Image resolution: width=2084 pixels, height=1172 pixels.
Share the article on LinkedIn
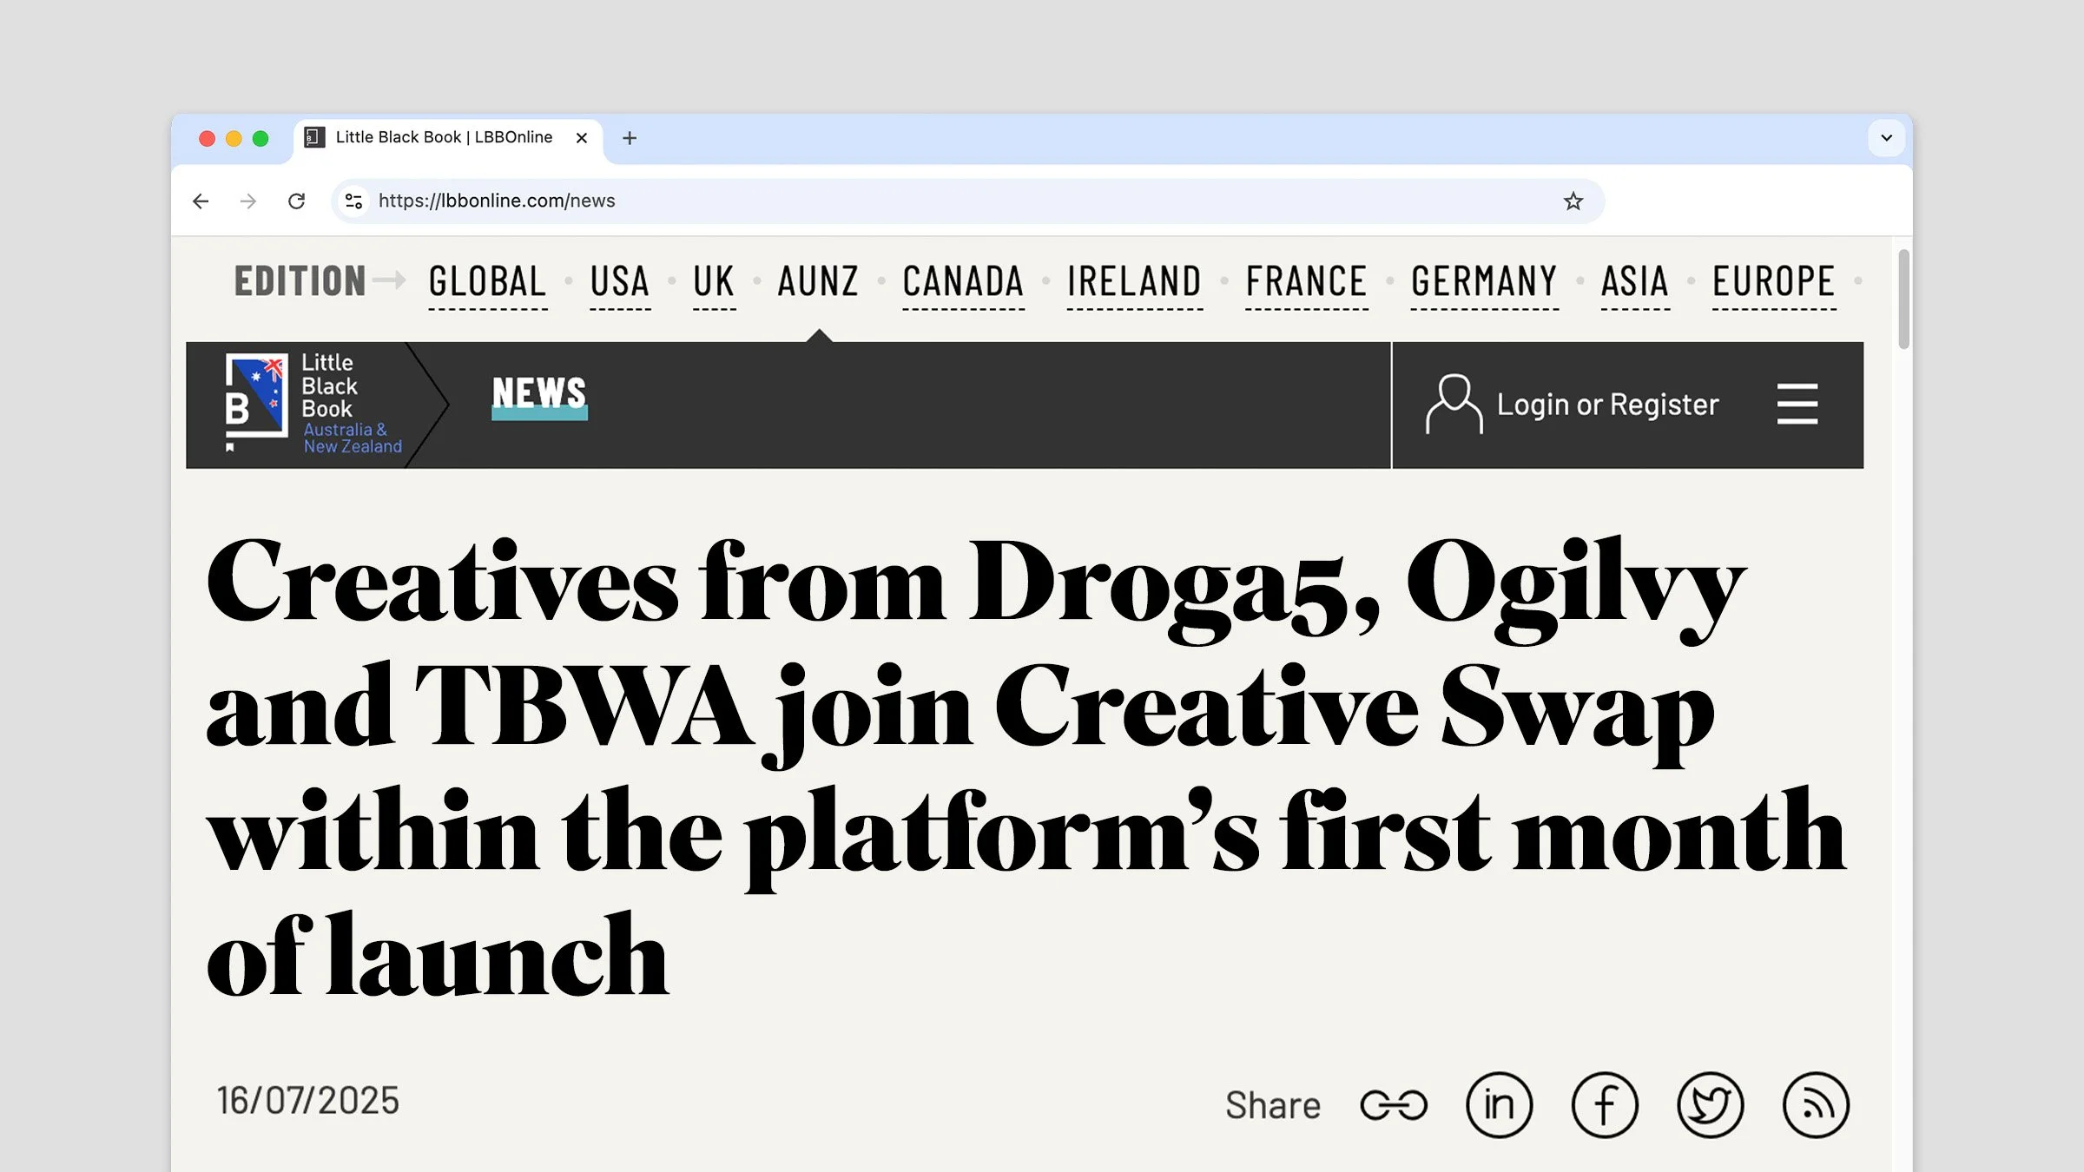click(1499, 1105)
